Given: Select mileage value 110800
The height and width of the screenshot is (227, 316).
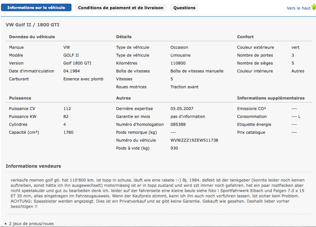Looking at the screenshot, I should pos(178,63).
